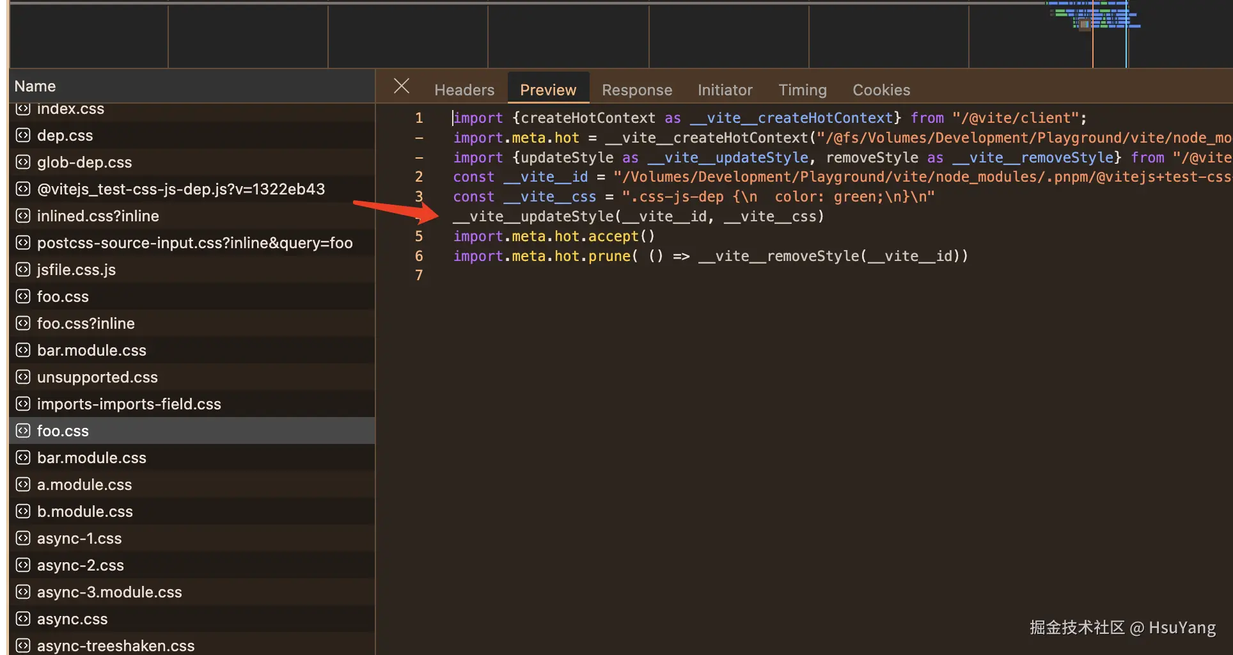1233x655 pixels.
Task: Click the icon beside foo.css?inline
Action: tap(23, 324)
